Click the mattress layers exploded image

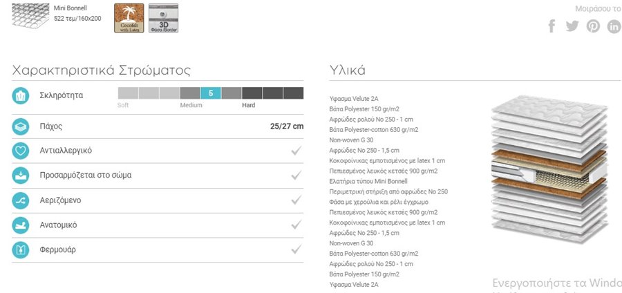(549, 169)
